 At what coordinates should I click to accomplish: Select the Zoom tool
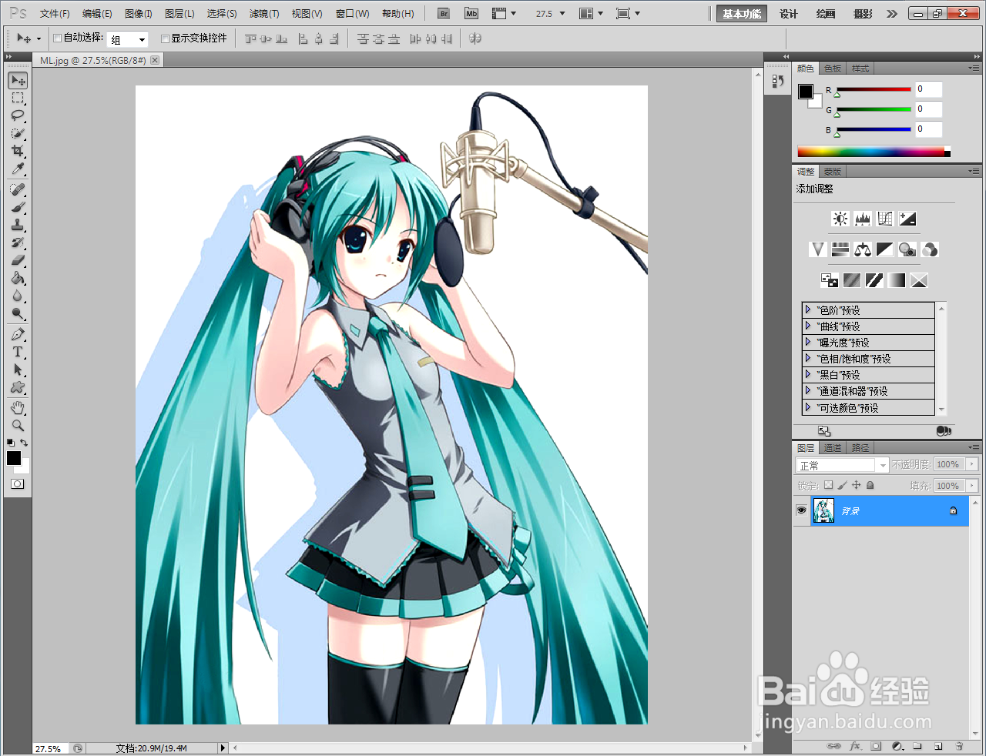point(18,426)
